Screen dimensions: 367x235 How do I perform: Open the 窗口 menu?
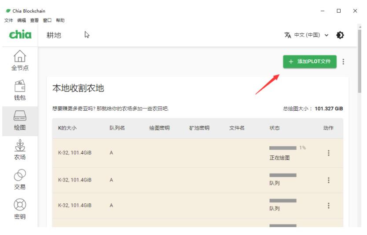pos(47,20)
